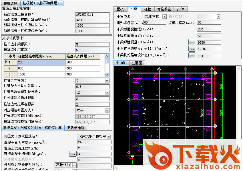243x171 pixels.
Task: Switch to the 面板 tab
Action: 120,9
